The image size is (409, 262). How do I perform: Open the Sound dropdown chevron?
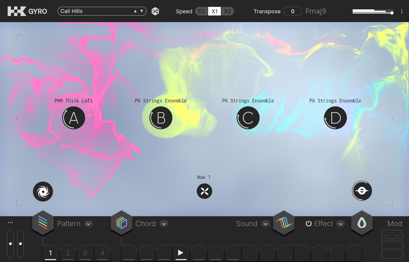pos(265,224)
